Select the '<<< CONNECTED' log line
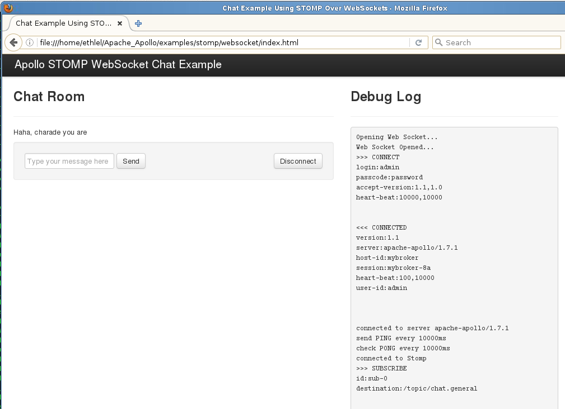565x409 pixels. coord(381,227)
